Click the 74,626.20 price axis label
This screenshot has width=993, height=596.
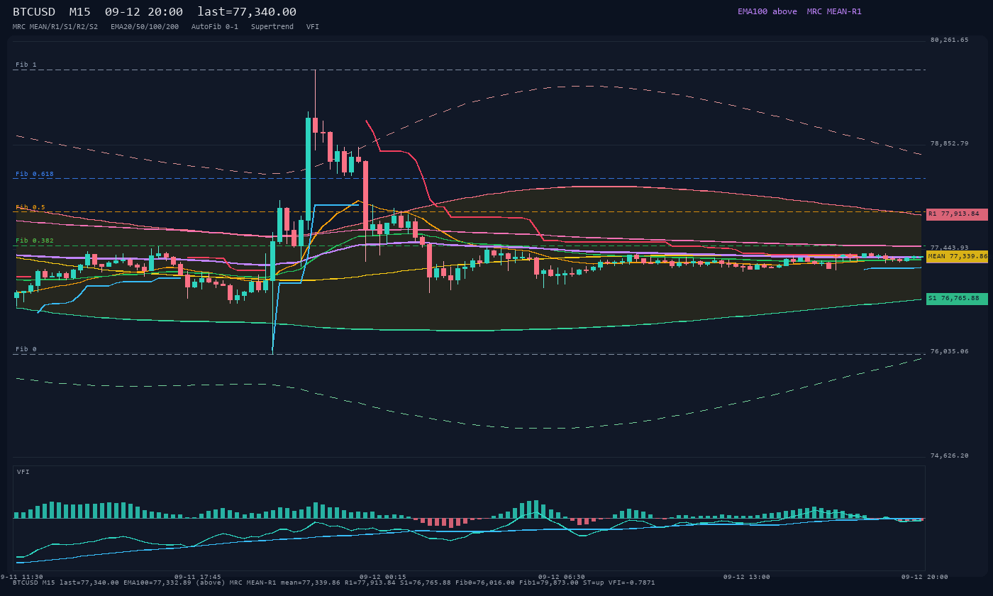949,456
